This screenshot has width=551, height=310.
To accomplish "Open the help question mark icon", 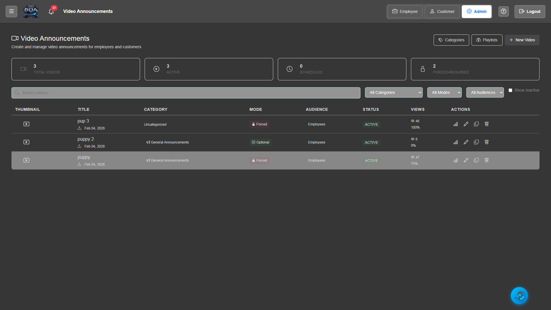I will tap(503, 11).
